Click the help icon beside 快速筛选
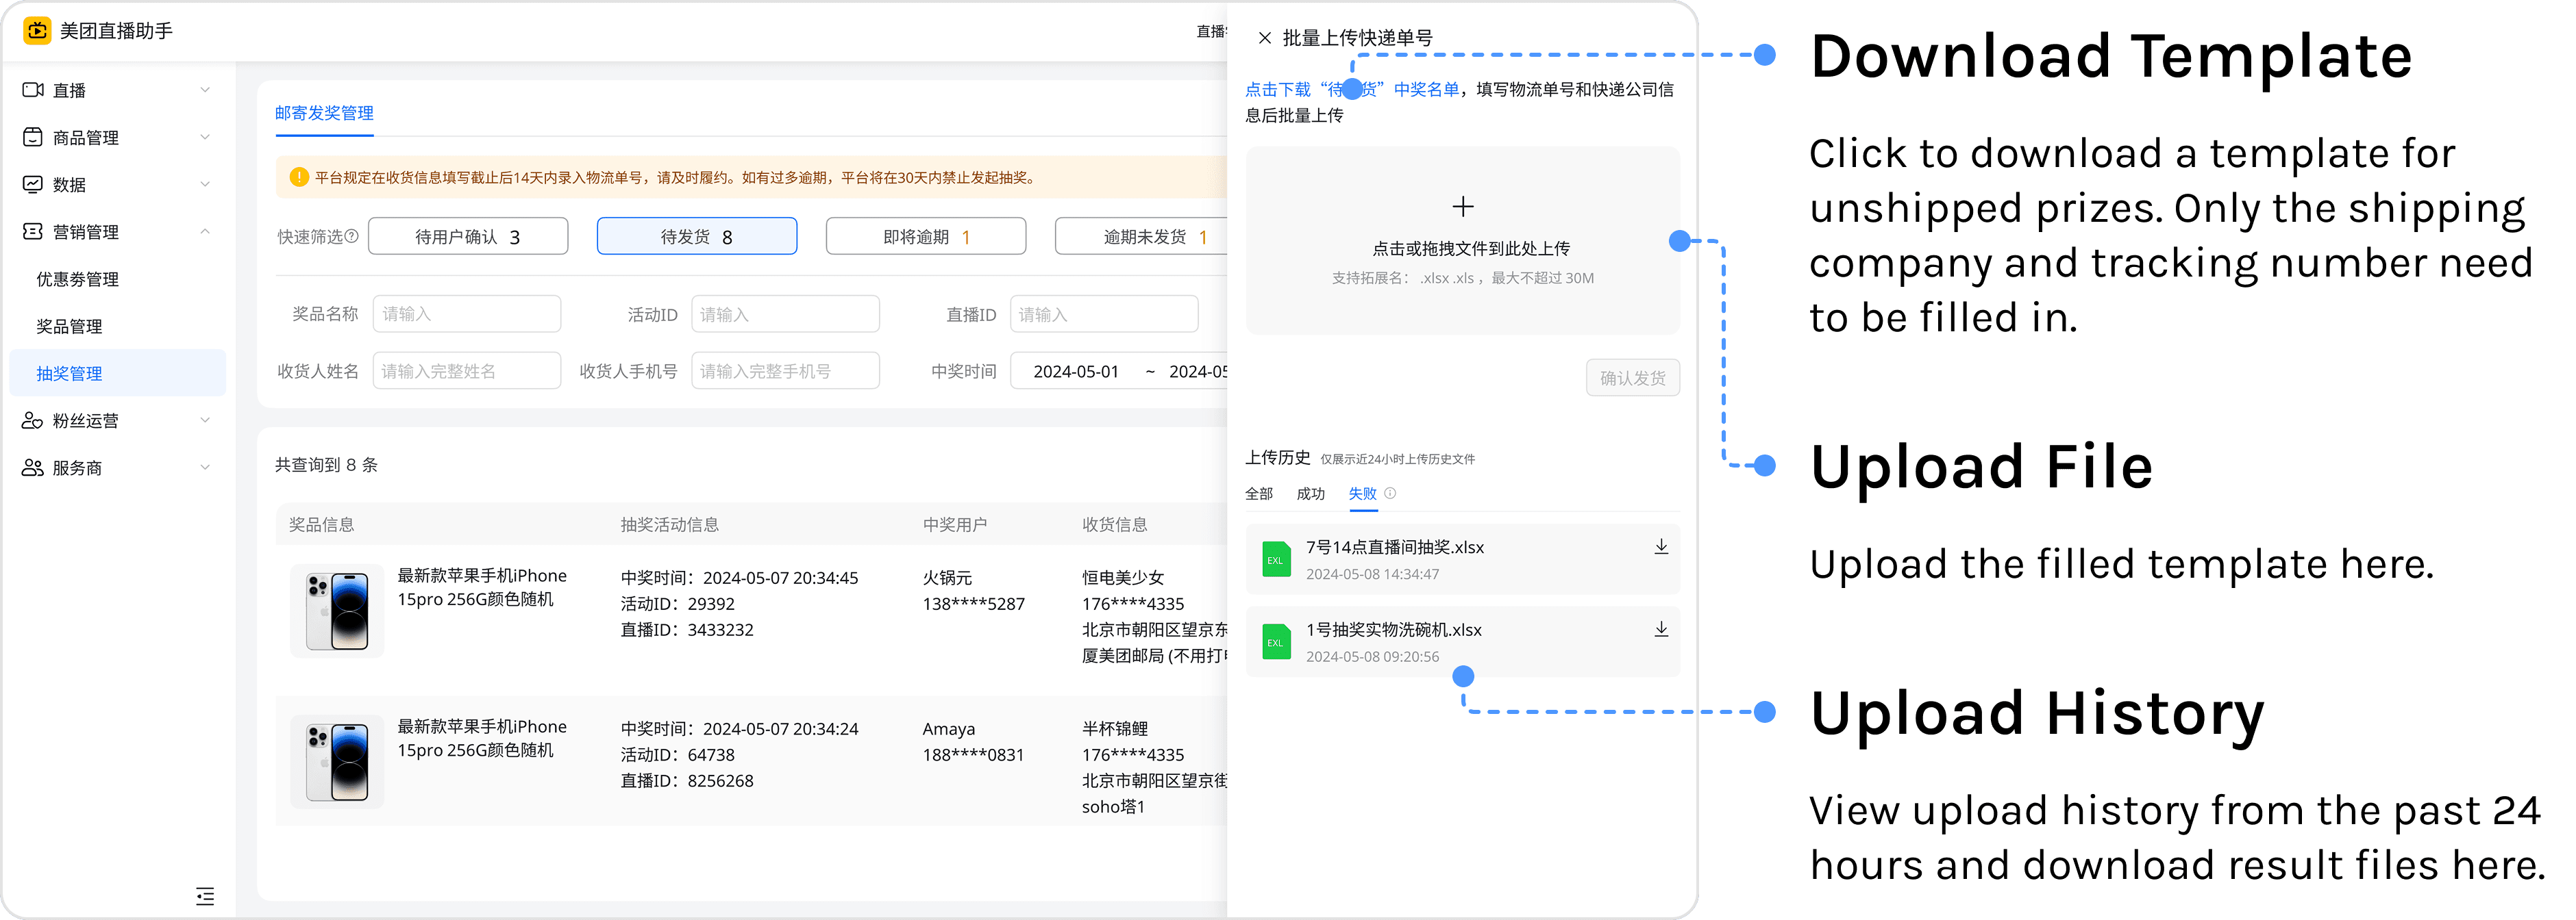Screen dimensions: 2576x920 (x=352, y=235)
